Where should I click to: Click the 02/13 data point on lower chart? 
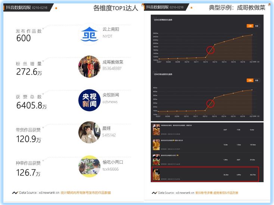coord(215,98)
